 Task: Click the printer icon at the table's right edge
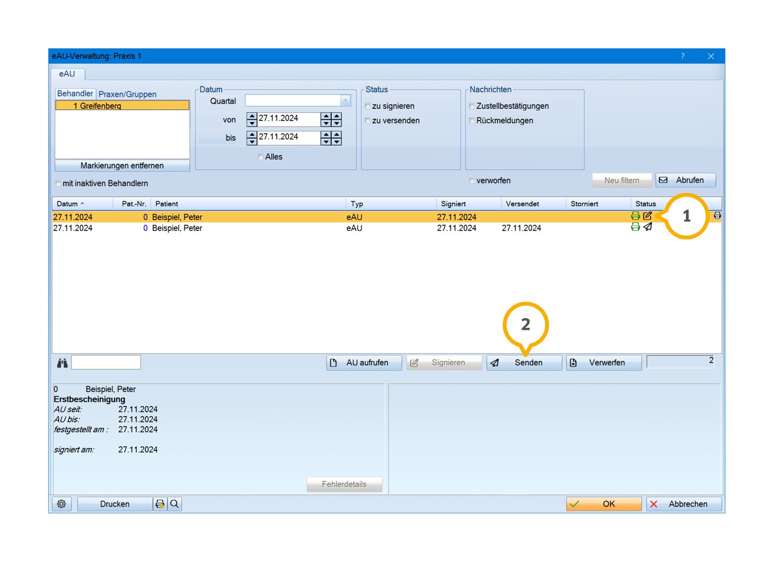pos(717,215)
